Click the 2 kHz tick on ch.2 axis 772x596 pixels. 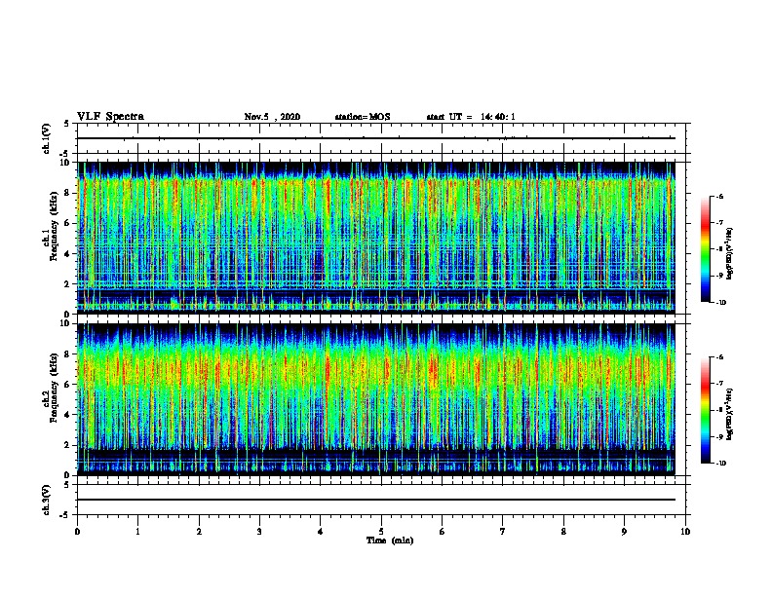coord(67,445)
